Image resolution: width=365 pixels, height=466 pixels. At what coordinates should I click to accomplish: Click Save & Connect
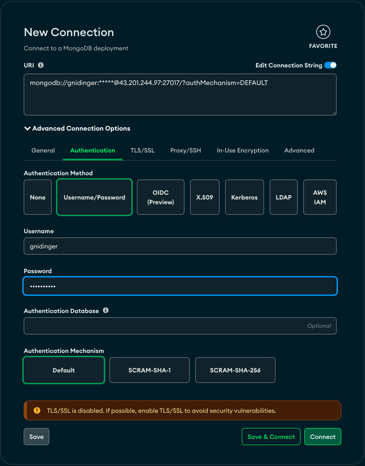(271, 437)
